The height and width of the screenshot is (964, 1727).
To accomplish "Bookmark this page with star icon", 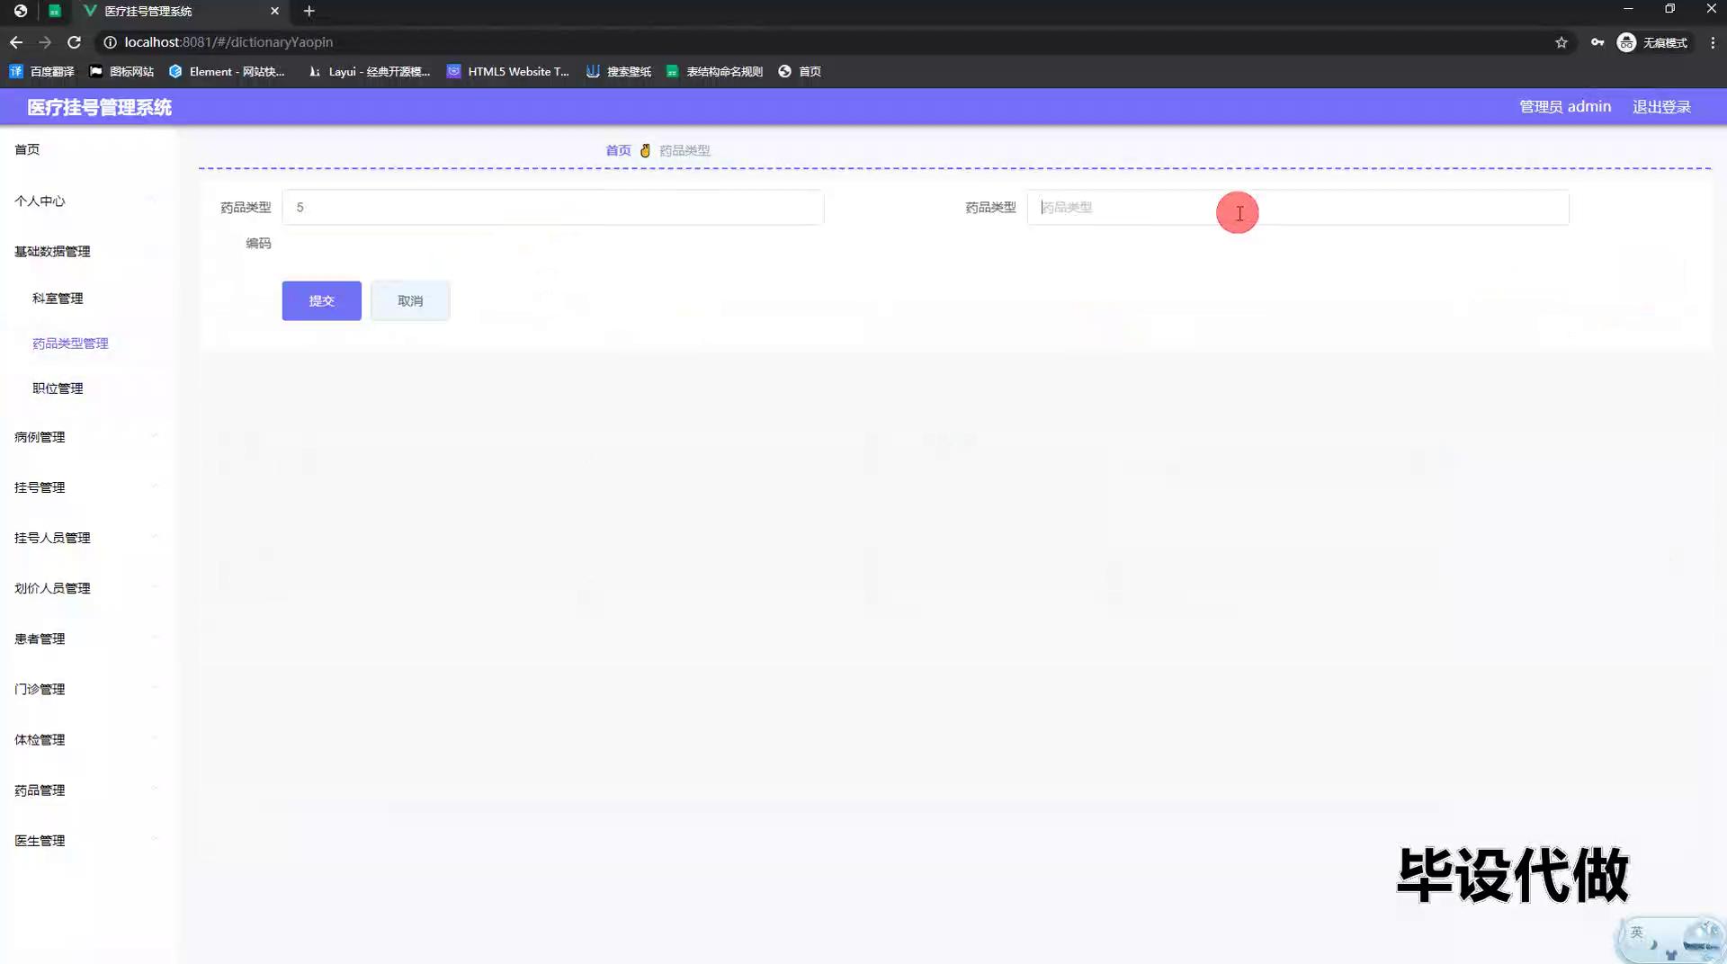I will point(1561,42).
